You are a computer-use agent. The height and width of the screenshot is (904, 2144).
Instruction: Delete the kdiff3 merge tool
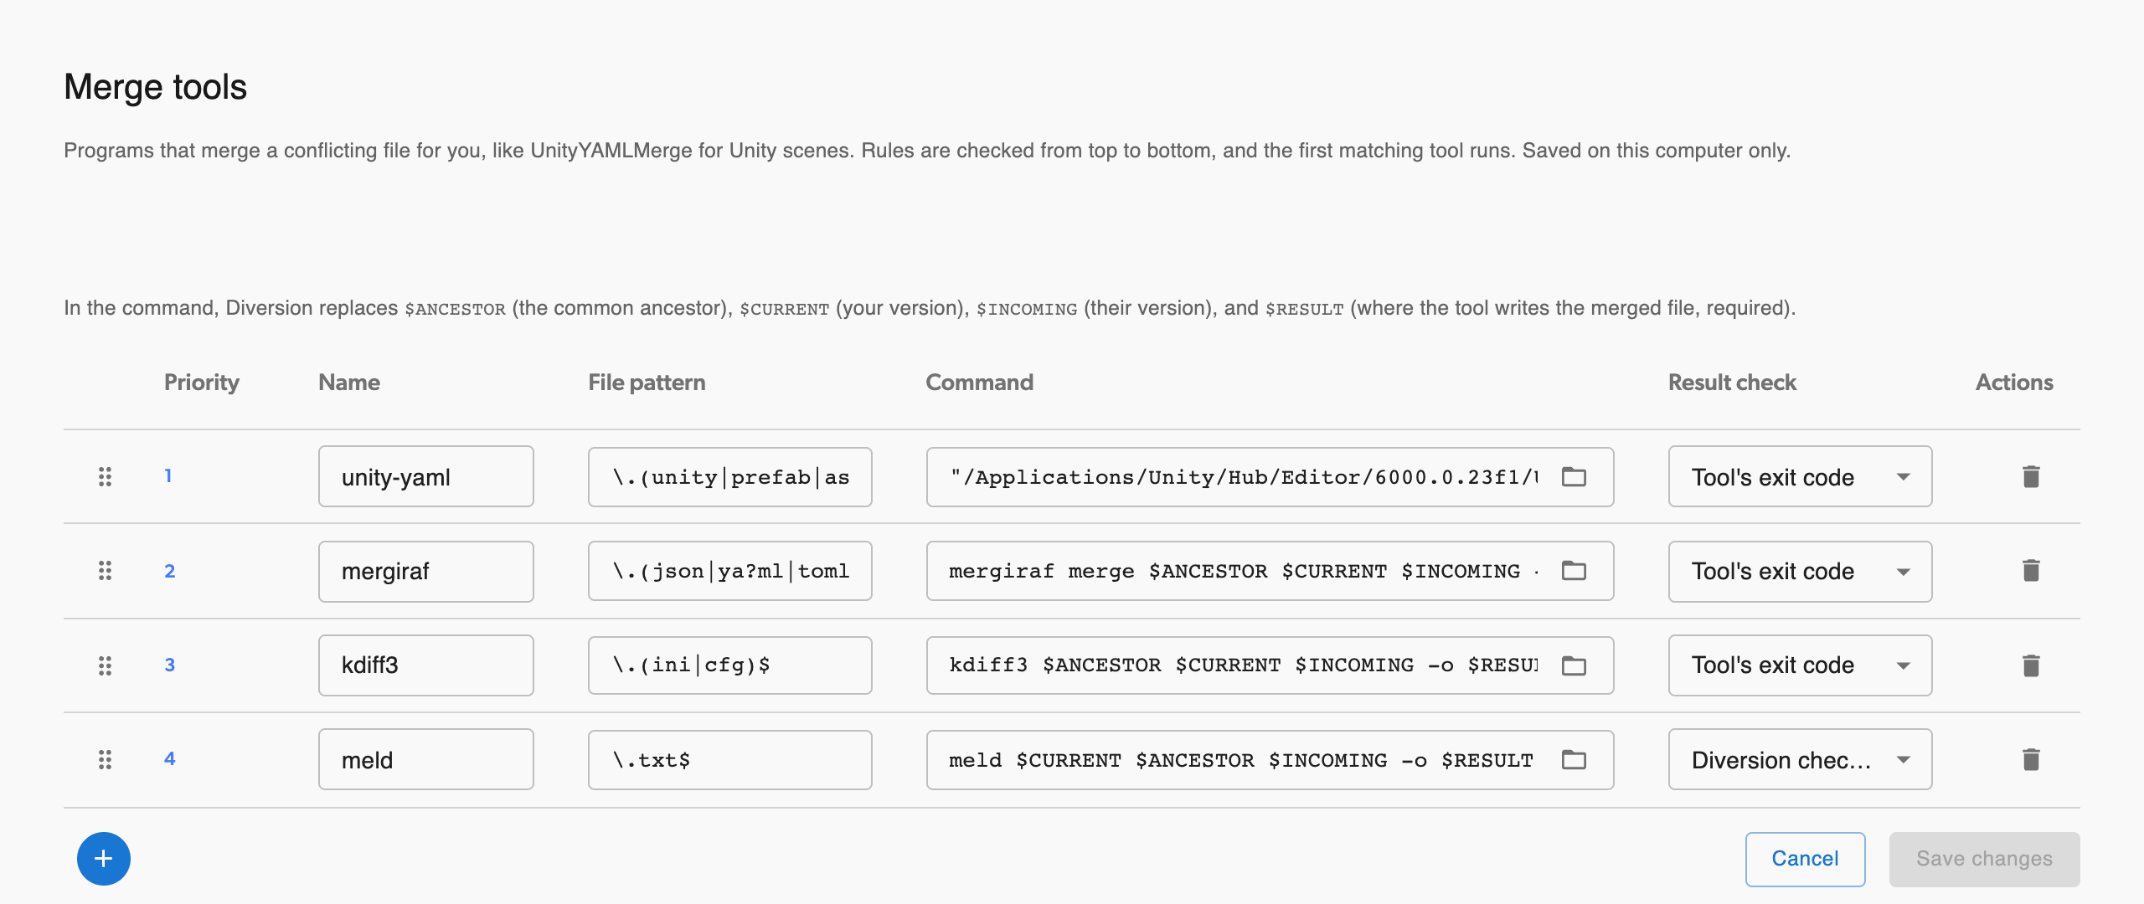2031,665
